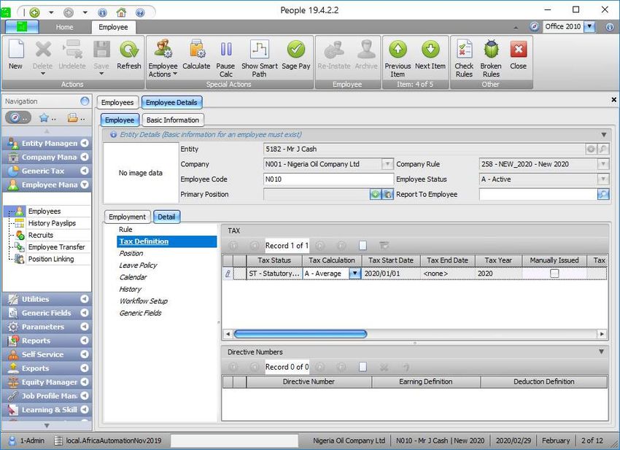The width and height of the screenshot is (620, 450).
Task: Add a new record in the TAX grid toolbar
Action: [x=363, y=246]
